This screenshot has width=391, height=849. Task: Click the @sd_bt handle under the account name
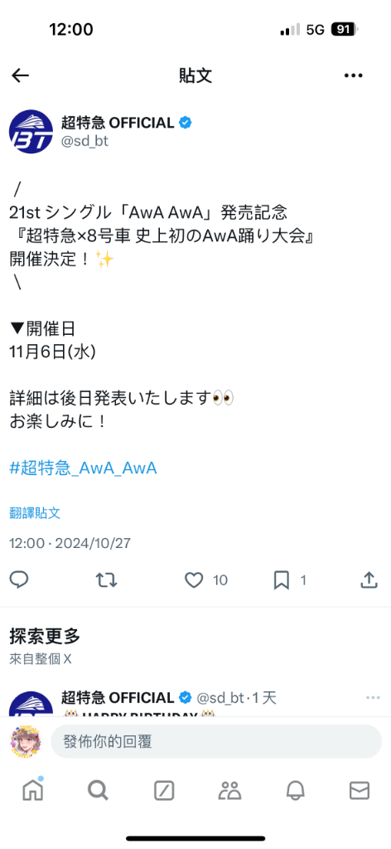point(84,143)
